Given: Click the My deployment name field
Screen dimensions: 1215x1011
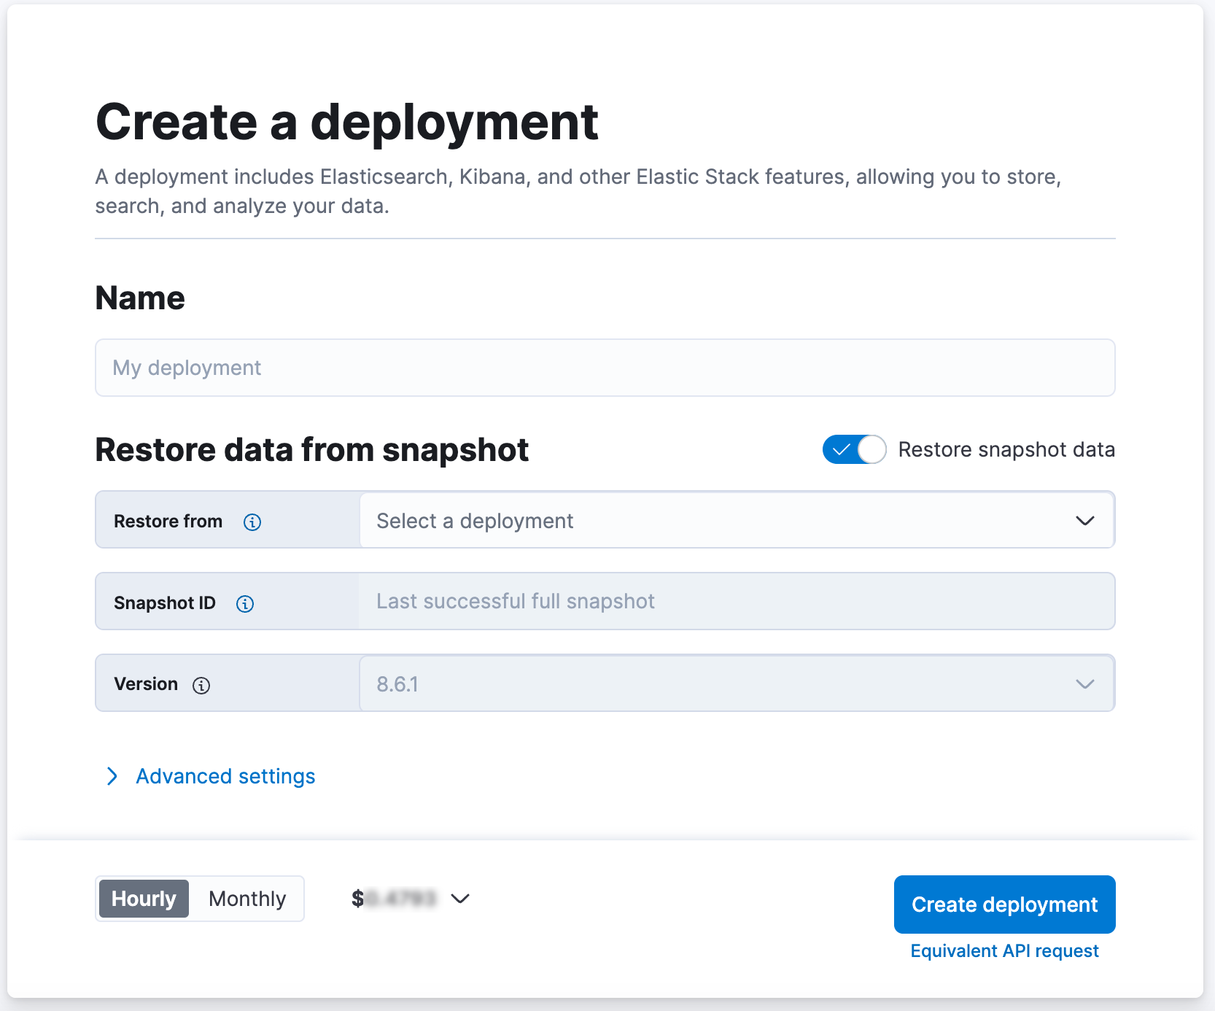Looking at the screenshot, I should point(604,368).
